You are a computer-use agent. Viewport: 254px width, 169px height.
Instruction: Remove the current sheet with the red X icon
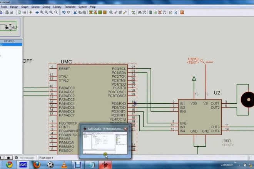(160, 12)
